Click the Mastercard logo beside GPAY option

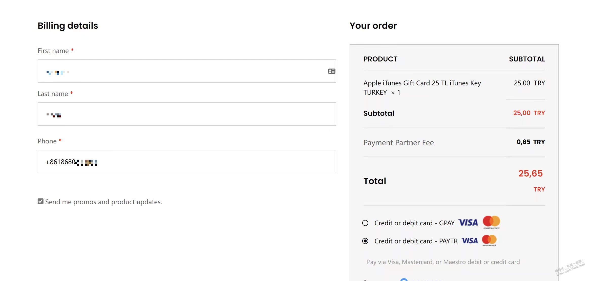[x=491, y=222]
